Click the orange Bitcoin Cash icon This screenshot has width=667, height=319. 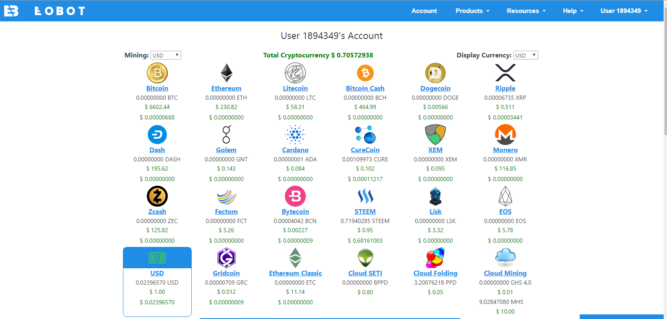[x=365, y=73]
